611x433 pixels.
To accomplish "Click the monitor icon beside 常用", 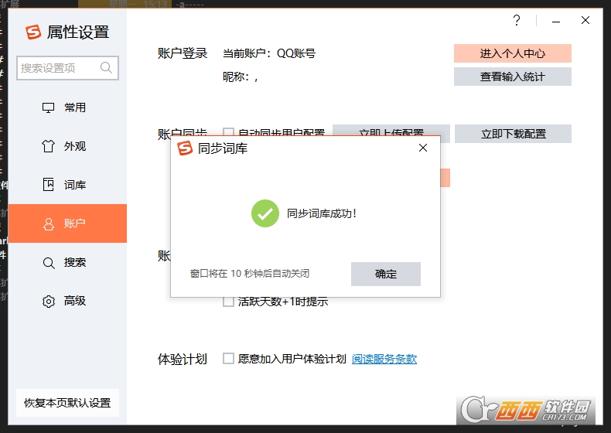I will pos(48,107).
